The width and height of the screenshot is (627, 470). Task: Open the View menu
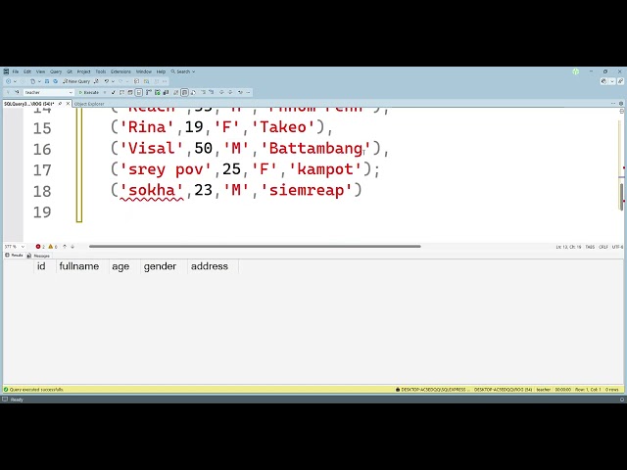pyautogui.click(x=40, y=71)
